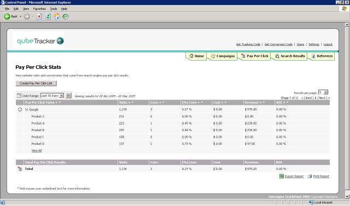Image resolution: width=350 pixels, height=206 pixels.
Task: Open the Tools menu
Action: (54, 9)
